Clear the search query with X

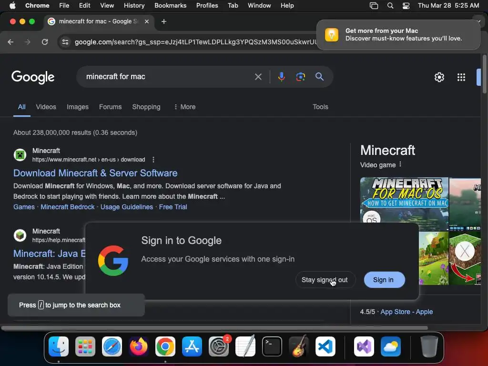258,77
